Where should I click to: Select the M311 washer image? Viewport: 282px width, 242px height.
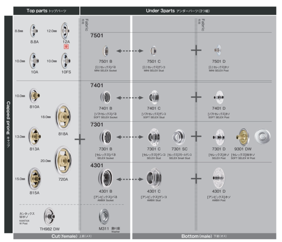pos(104,216)
